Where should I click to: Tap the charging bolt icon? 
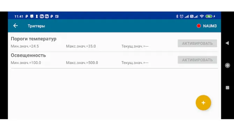tap(214, 16)
